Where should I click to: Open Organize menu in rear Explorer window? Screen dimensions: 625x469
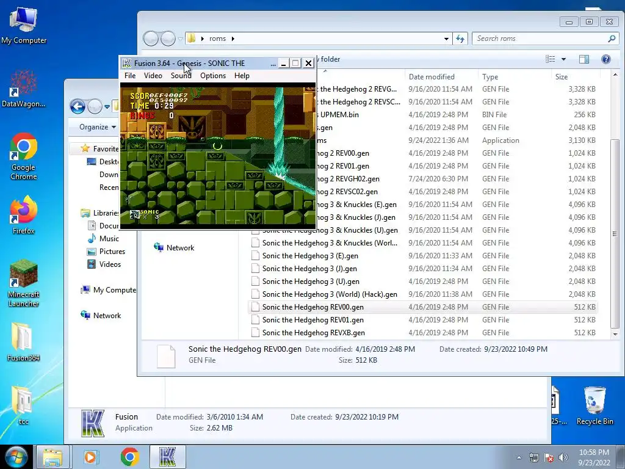pos(98,127)
